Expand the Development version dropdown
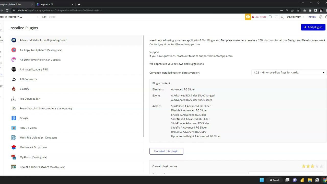This screenshot has height=184, width=327. pos(296,17)
